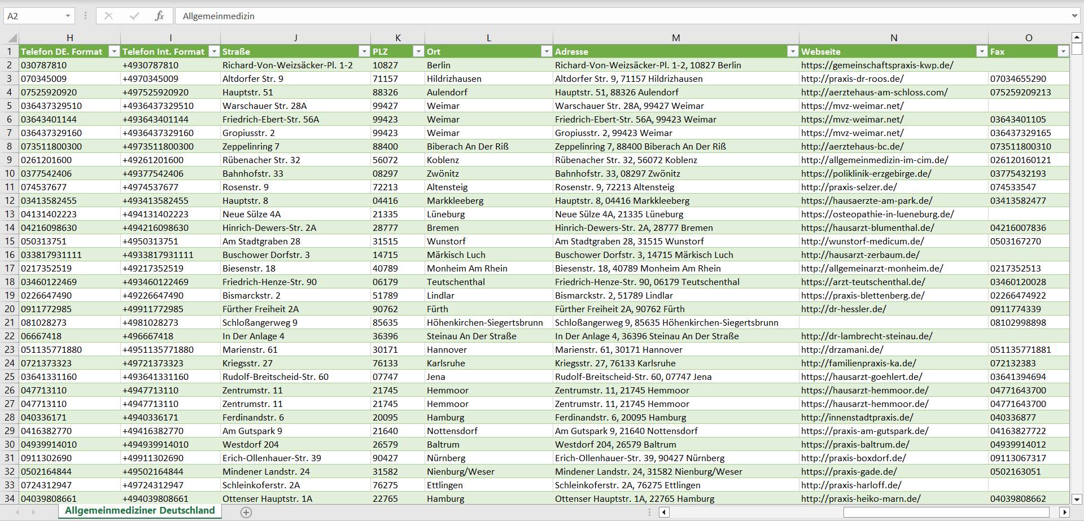
Task: Select row 34 header
Action: pos(10,498)
